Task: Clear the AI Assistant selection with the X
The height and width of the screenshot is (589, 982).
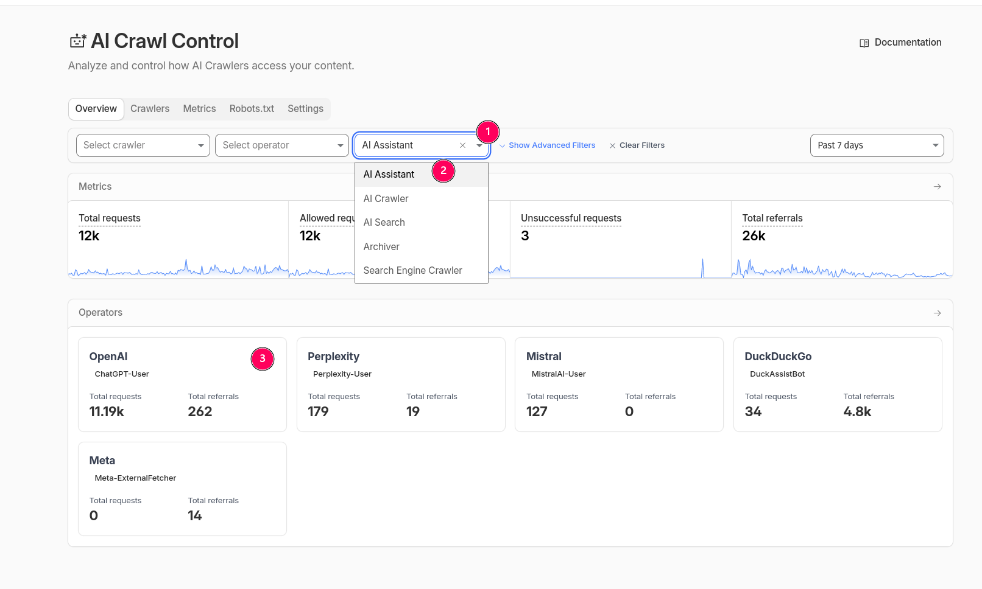Action: point(462,145)
